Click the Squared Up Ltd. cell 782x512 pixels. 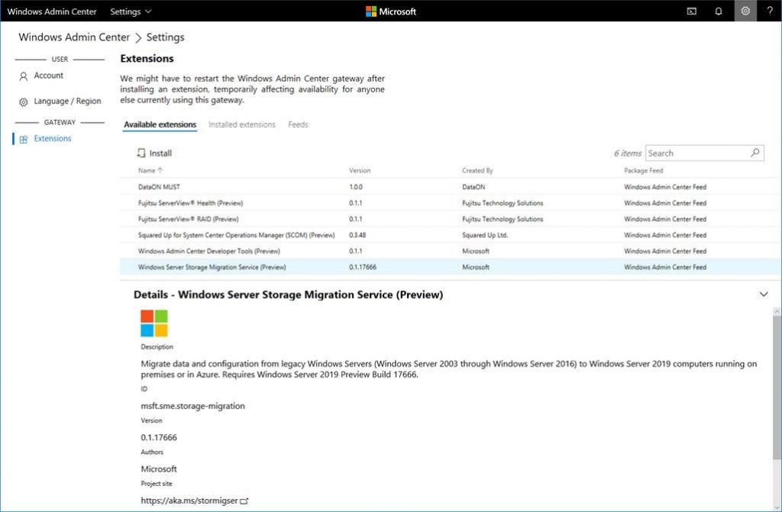click(x=485, y=235)
